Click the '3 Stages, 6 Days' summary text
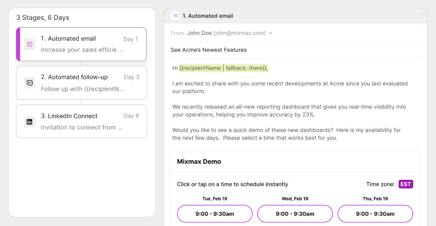This screenshot has height=226, width=436. coord(43,17)
